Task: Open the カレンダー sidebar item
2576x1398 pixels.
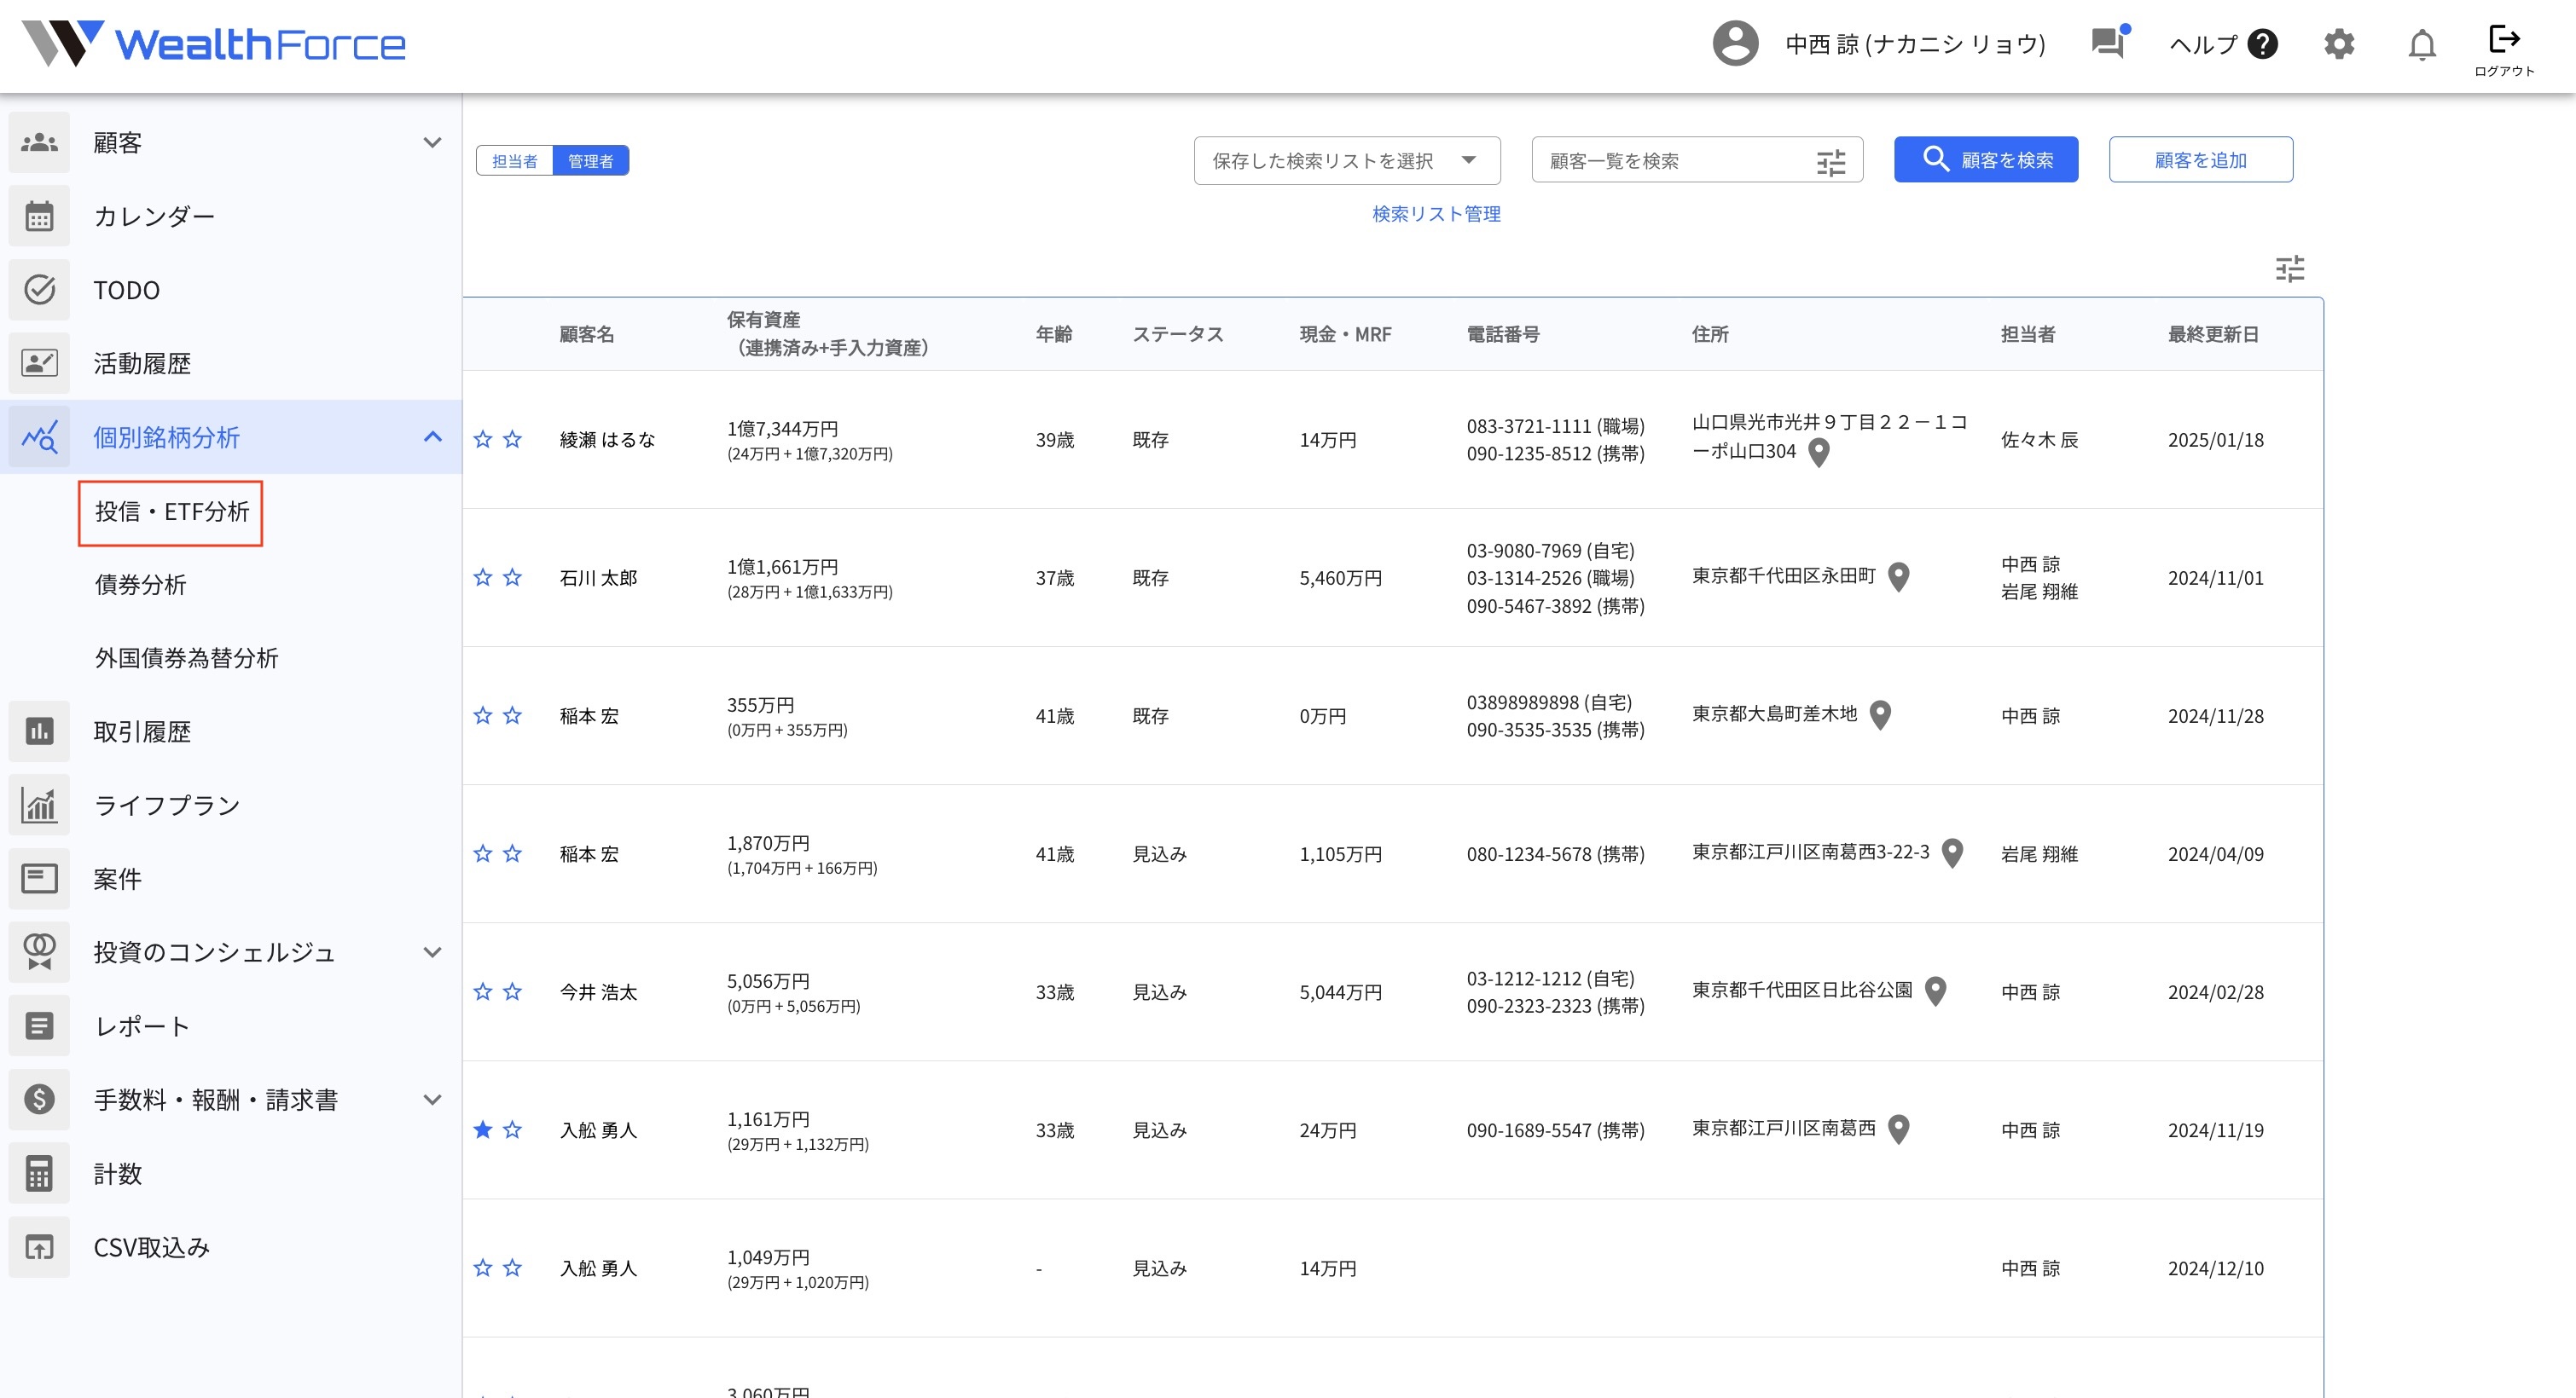Action: click(x=154, y=217)
